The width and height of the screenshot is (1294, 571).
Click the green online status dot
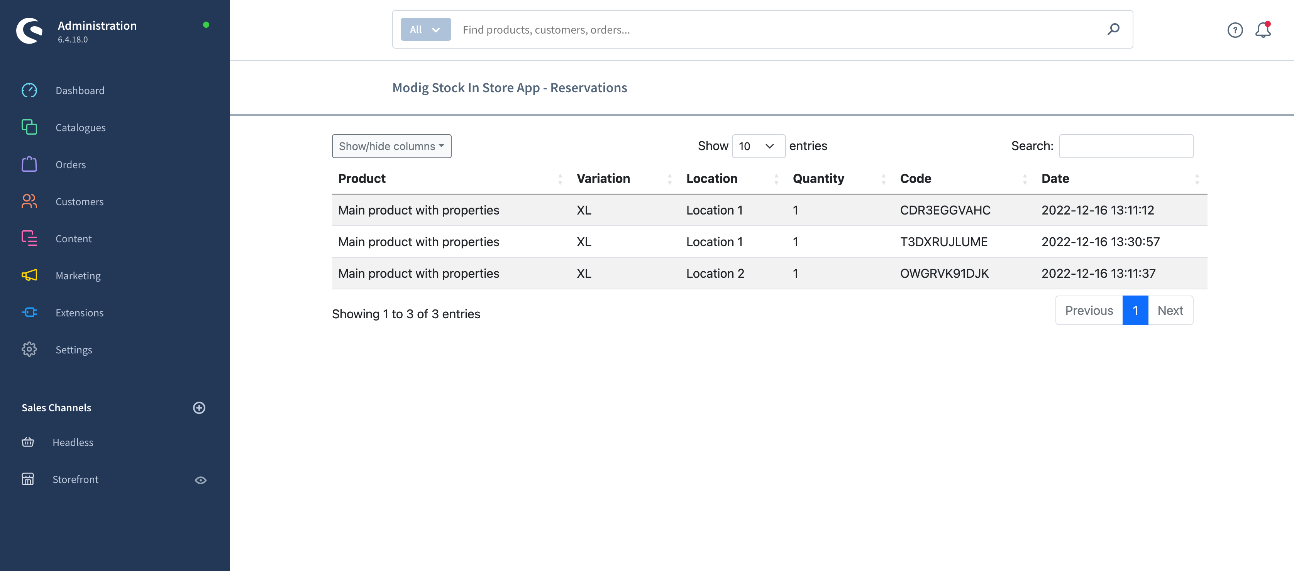click(x=206, y=25)
